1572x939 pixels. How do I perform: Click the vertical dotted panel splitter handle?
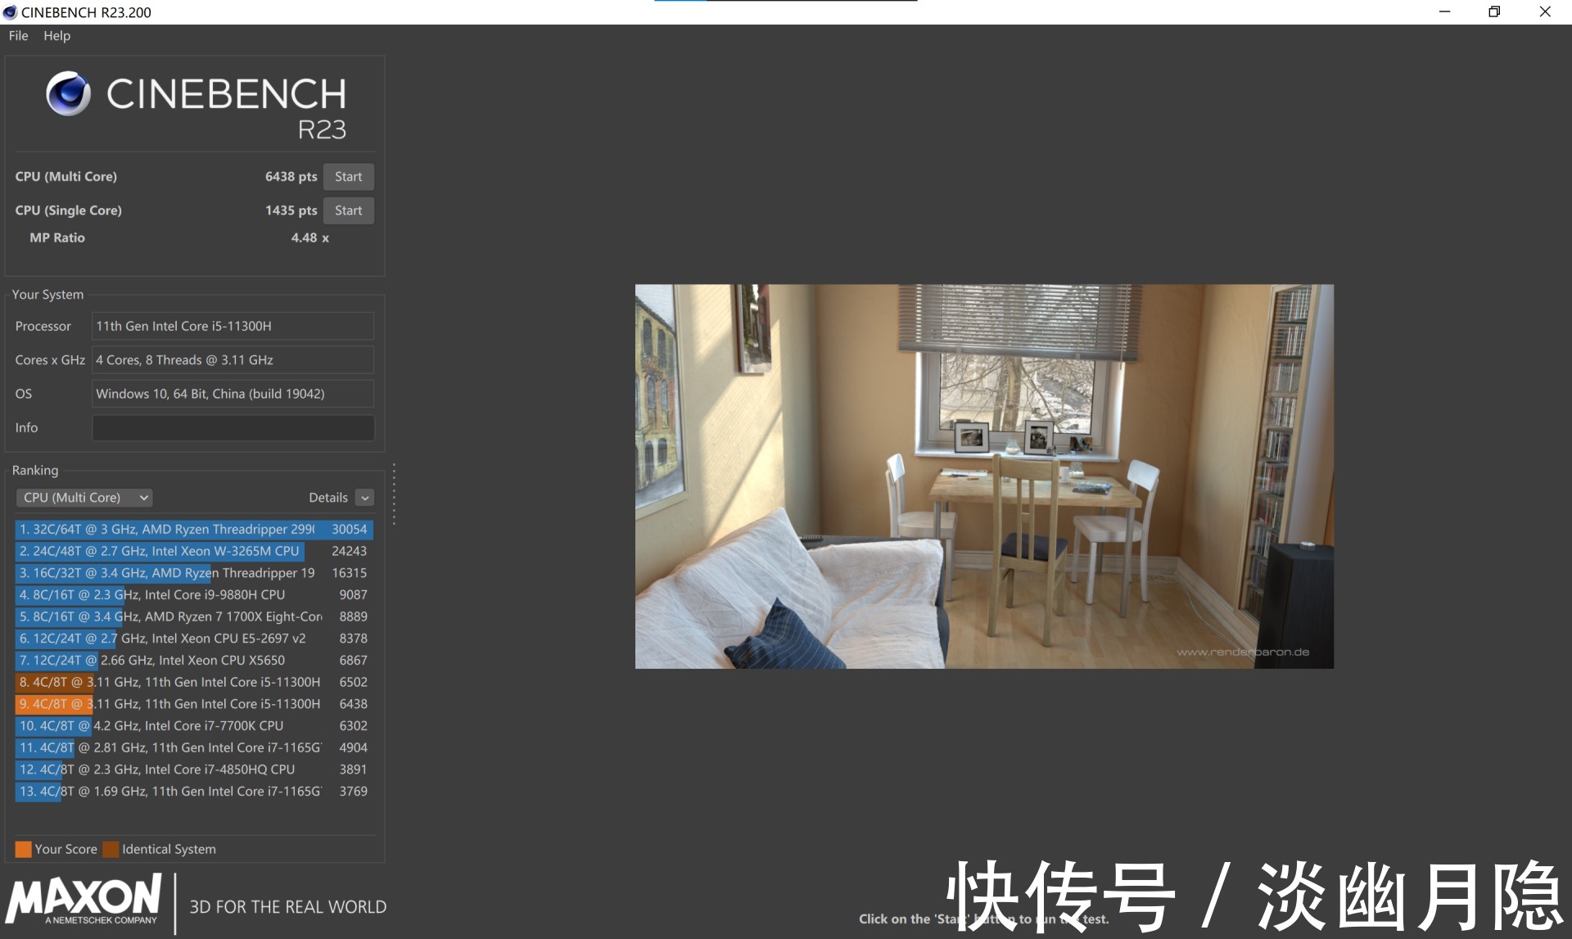[x=394, y=494]
